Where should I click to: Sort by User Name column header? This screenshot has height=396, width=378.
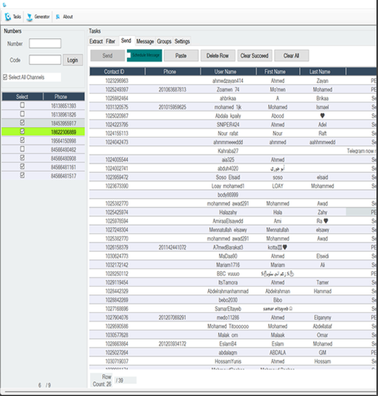[x=228, y=72]
